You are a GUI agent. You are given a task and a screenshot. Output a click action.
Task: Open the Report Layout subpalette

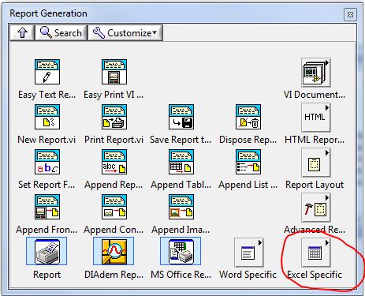(x=315, y=163)
